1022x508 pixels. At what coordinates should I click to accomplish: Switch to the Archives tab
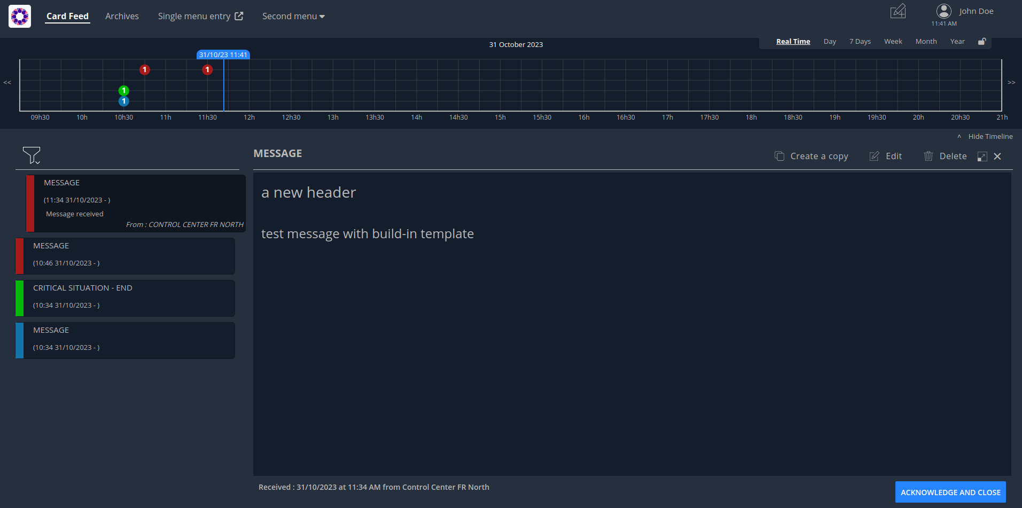tap(122, 16)
